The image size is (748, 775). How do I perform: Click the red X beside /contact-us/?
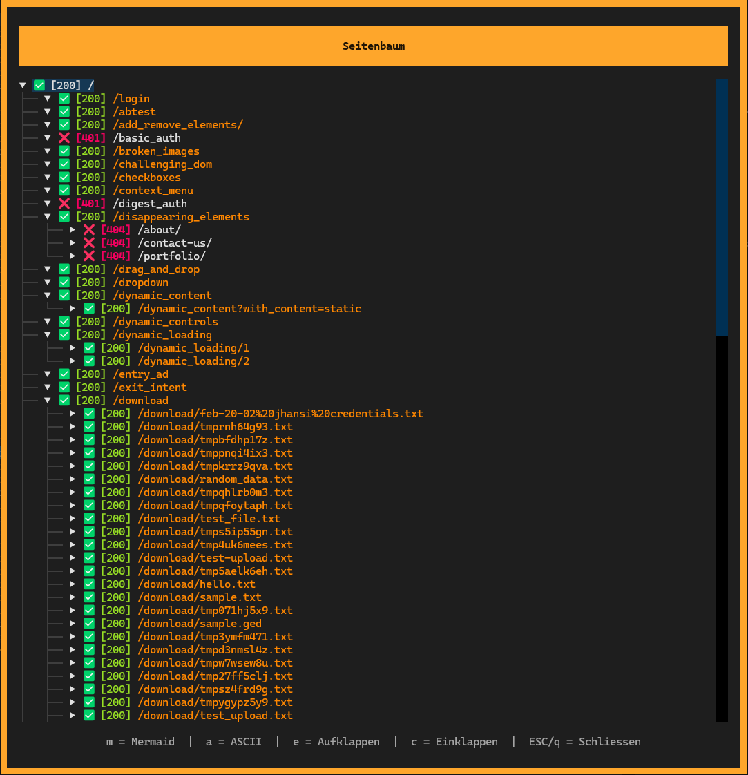point(88,242)
